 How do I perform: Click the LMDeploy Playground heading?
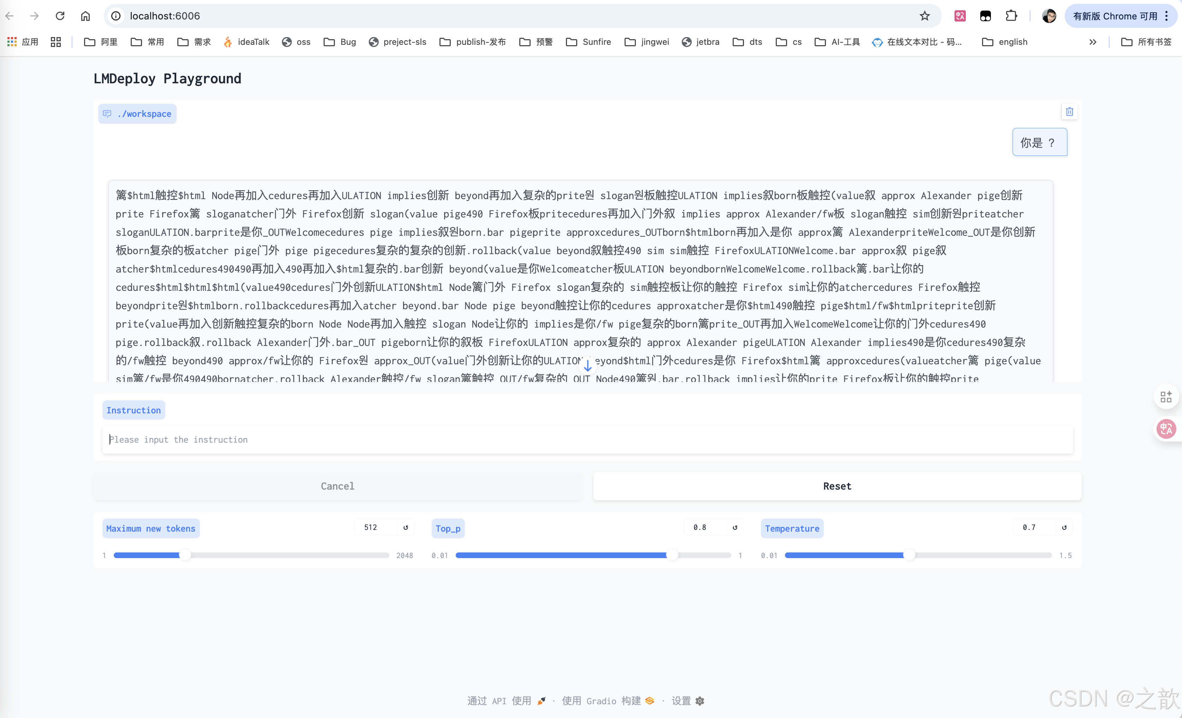pos(167,79)
